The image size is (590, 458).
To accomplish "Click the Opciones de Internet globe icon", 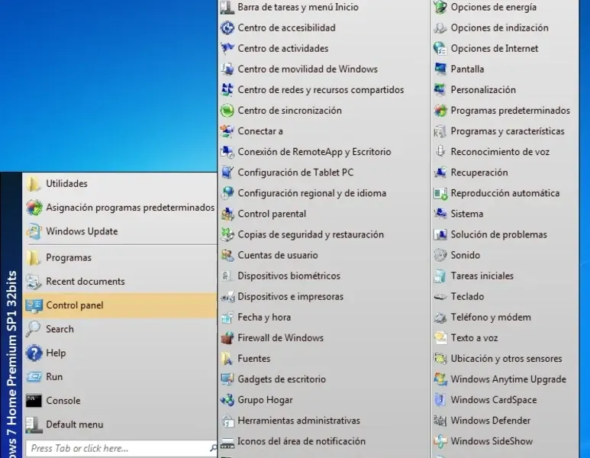I will coord(440,49).
